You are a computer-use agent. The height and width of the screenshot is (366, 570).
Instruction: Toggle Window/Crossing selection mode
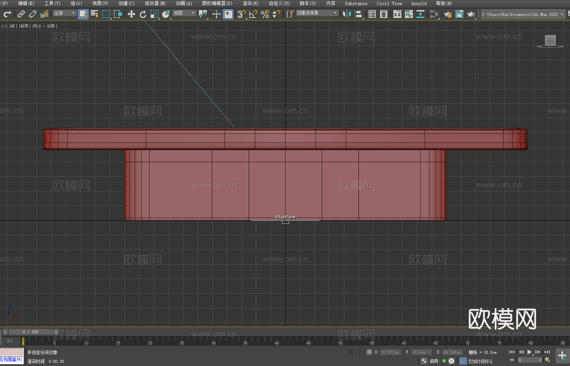pos(118,14)
